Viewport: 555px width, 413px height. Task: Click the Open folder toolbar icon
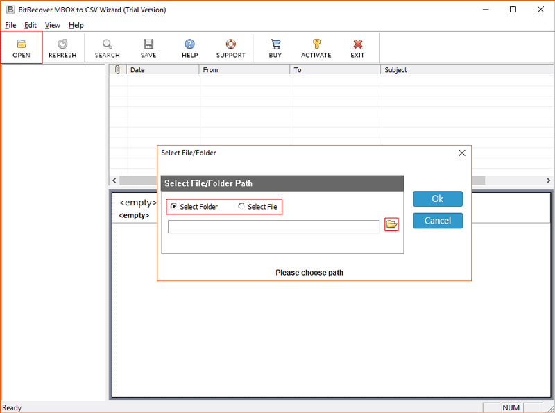pyautogui.click(x=22, y=47)
